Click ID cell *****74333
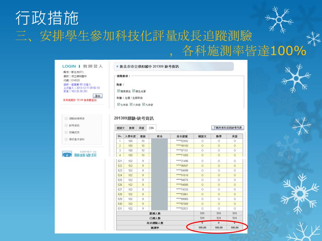The image size is (322, 241). pos(182,189)
